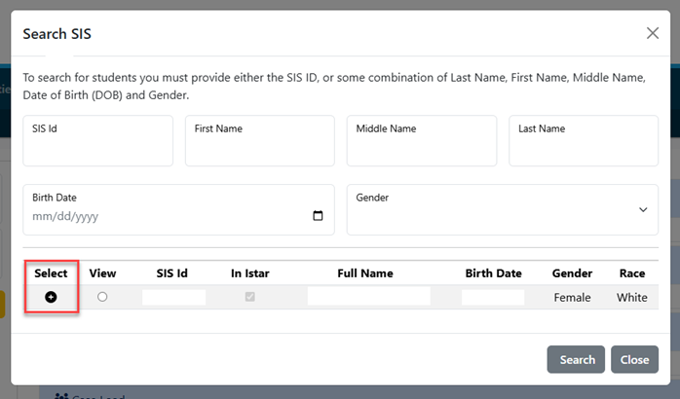Click the mm/dd/yyyy Birth Date field

click(x=178, y=209)
